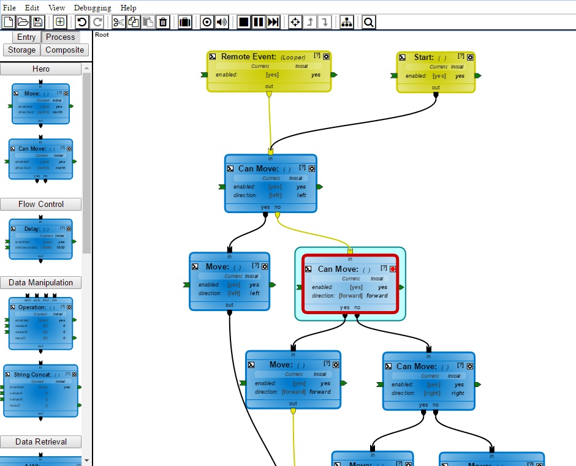Toggle breakpoint on Move forward node
This screenshot has height=466, width=576.
pos(336,365)
